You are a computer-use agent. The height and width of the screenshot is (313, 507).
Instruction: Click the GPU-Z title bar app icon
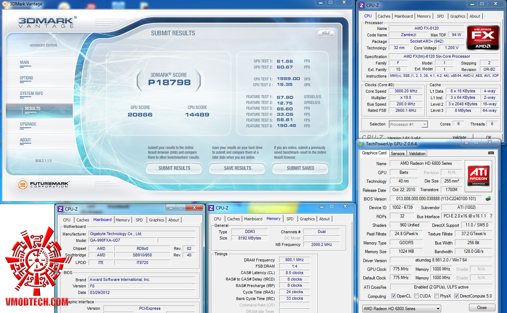pyautogui.click(x=361, y=144)
